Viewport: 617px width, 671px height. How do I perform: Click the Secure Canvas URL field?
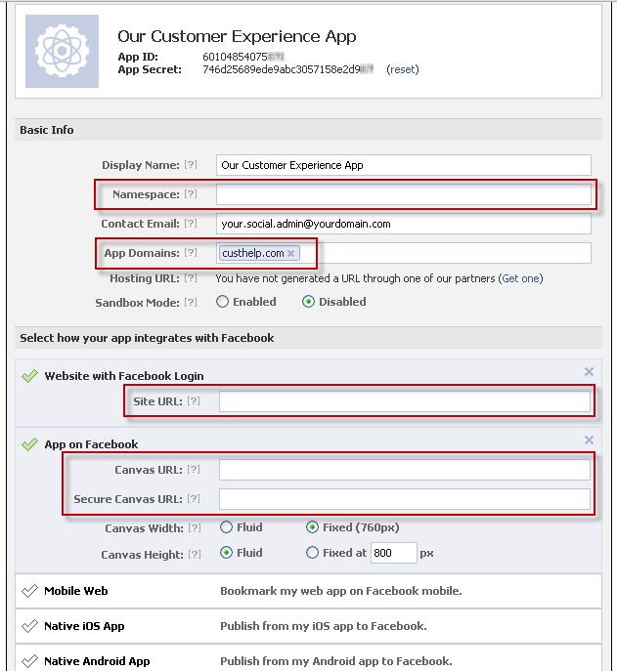pyautogui.click(x=404, y=500)
